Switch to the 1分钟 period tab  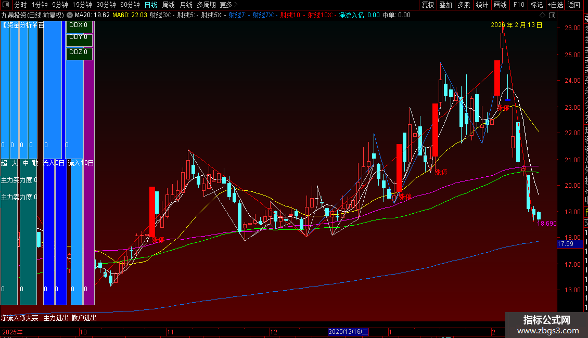[40, 5]
